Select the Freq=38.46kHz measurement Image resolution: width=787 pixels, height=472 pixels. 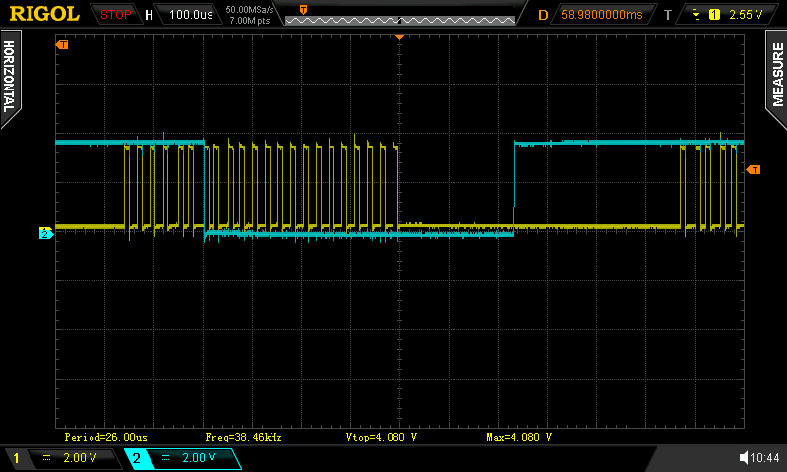pos(243,436)
